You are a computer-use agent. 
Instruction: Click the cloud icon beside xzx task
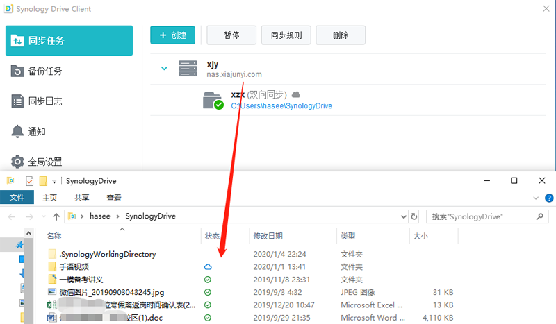pyautogui.click(x=296, y=94)
